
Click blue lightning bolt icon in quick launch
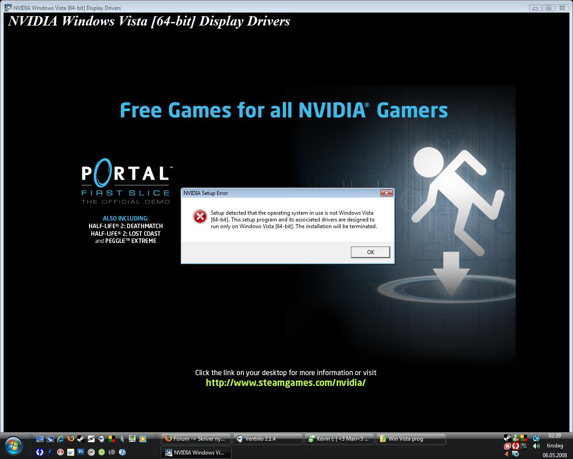point(40,452)
